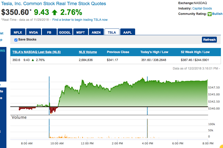Click the Previous Close value $341.17
The width and height of the screenshot is (223, 148).
(112, 60)
